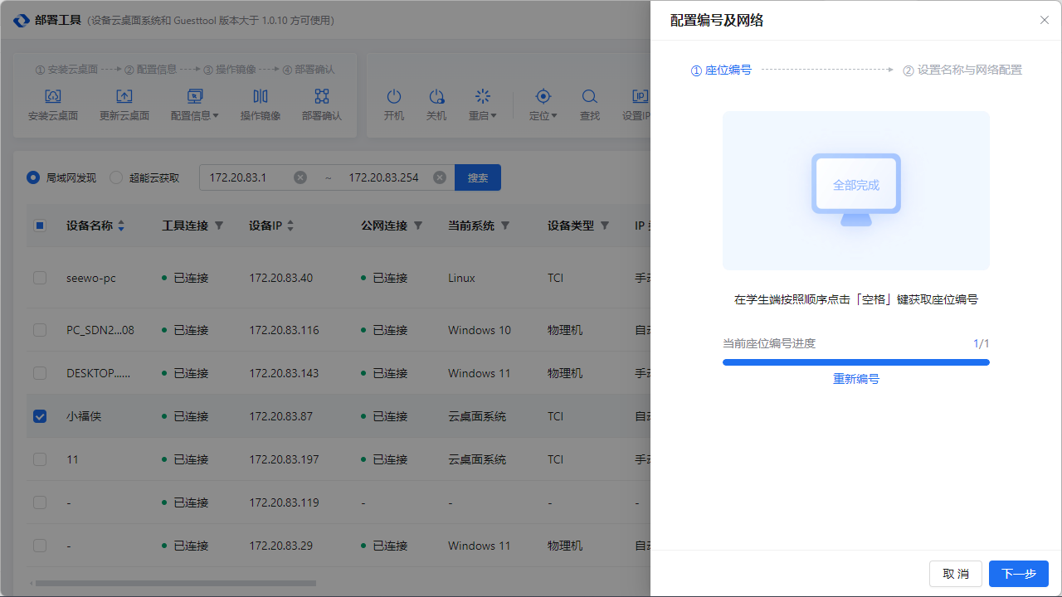Click the 安装云桌面 install icon

pyautogui.click(x=52, y=96)
